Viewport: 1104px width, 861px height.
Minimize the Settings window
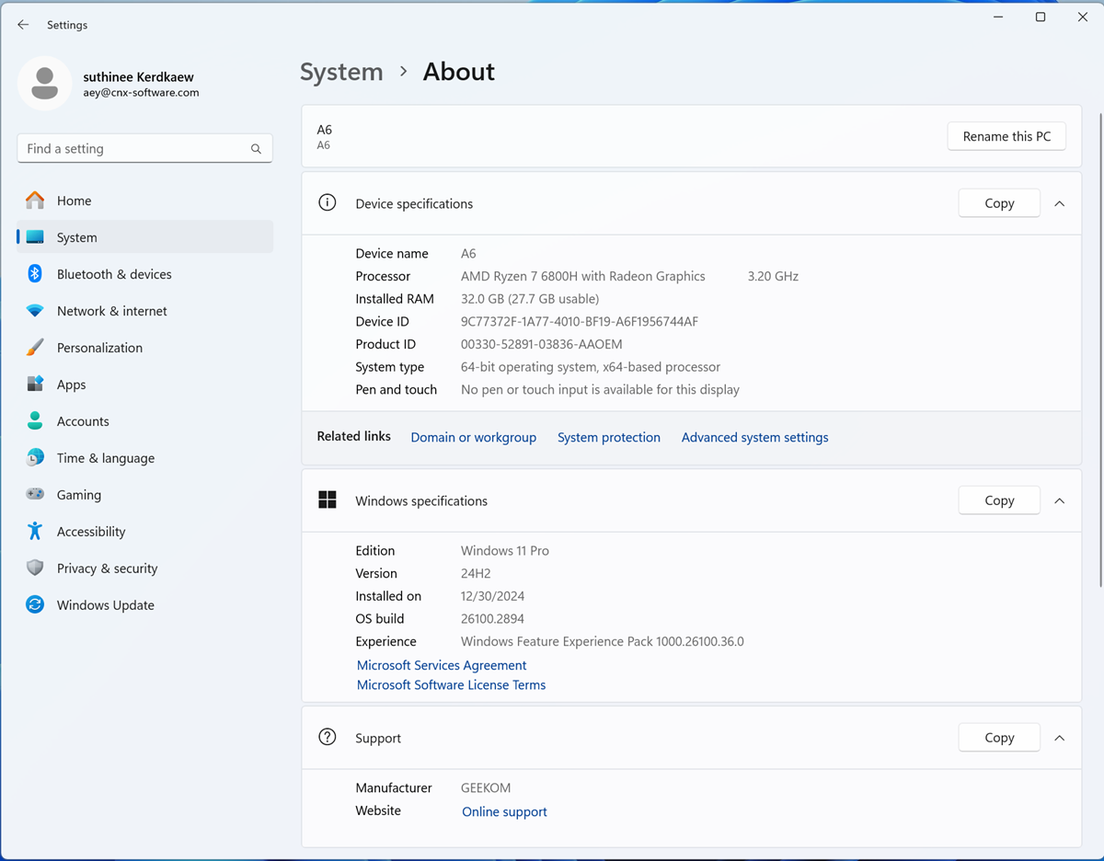tap(998, 17)
